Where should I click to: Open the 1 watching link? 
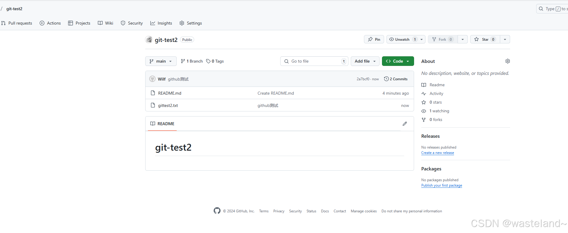pos(435,111)
